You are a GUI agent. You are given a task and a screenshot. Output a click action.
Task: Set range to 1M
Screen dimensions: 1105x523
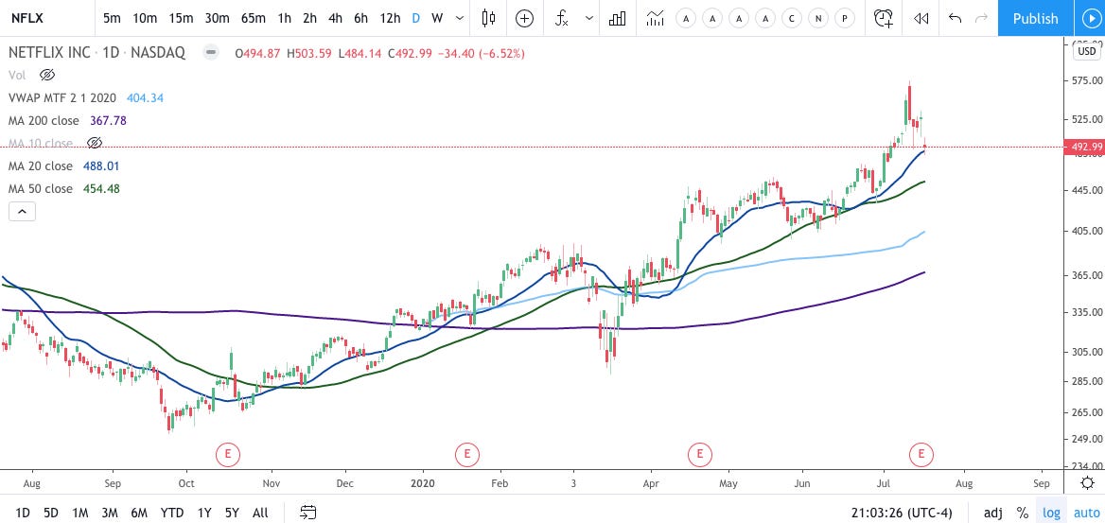coord(79,513)
